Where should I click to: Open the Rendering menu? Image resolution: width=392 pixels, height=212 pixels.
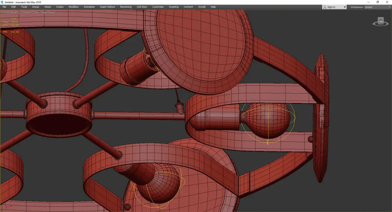tap(126, 7)
